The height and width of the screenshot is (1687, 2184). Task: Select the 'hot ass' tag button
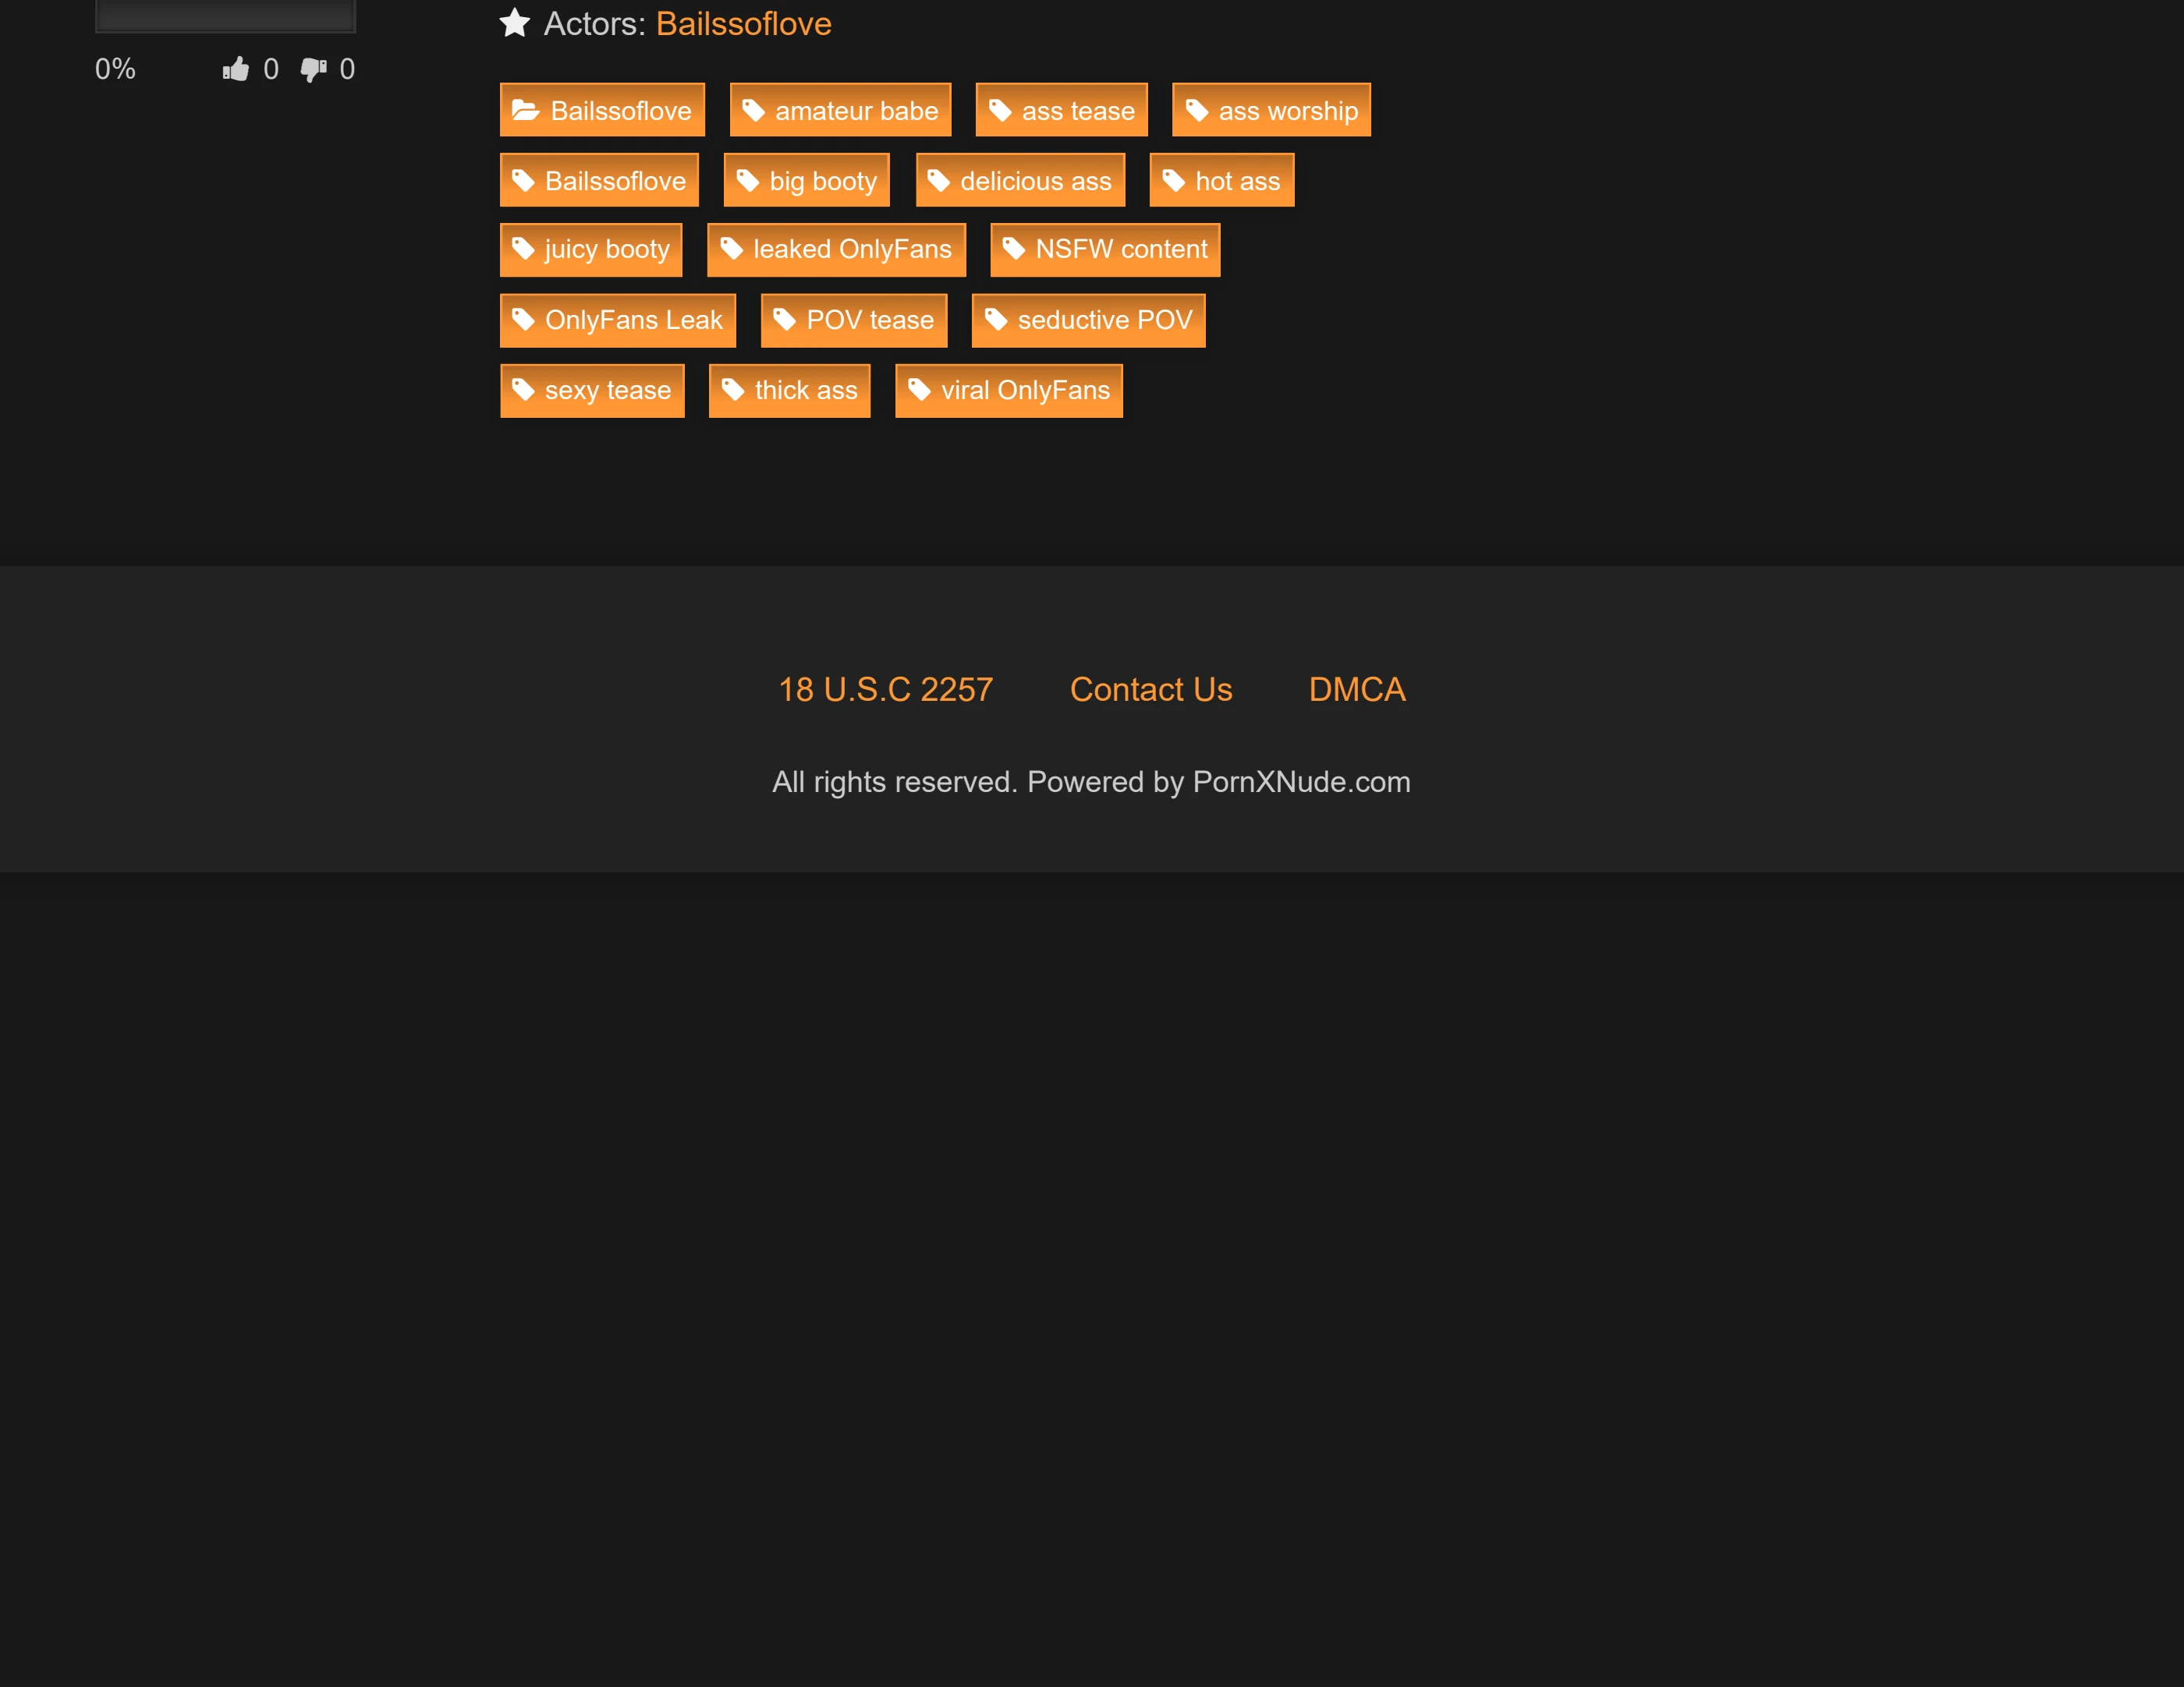tap(1221, 180)
